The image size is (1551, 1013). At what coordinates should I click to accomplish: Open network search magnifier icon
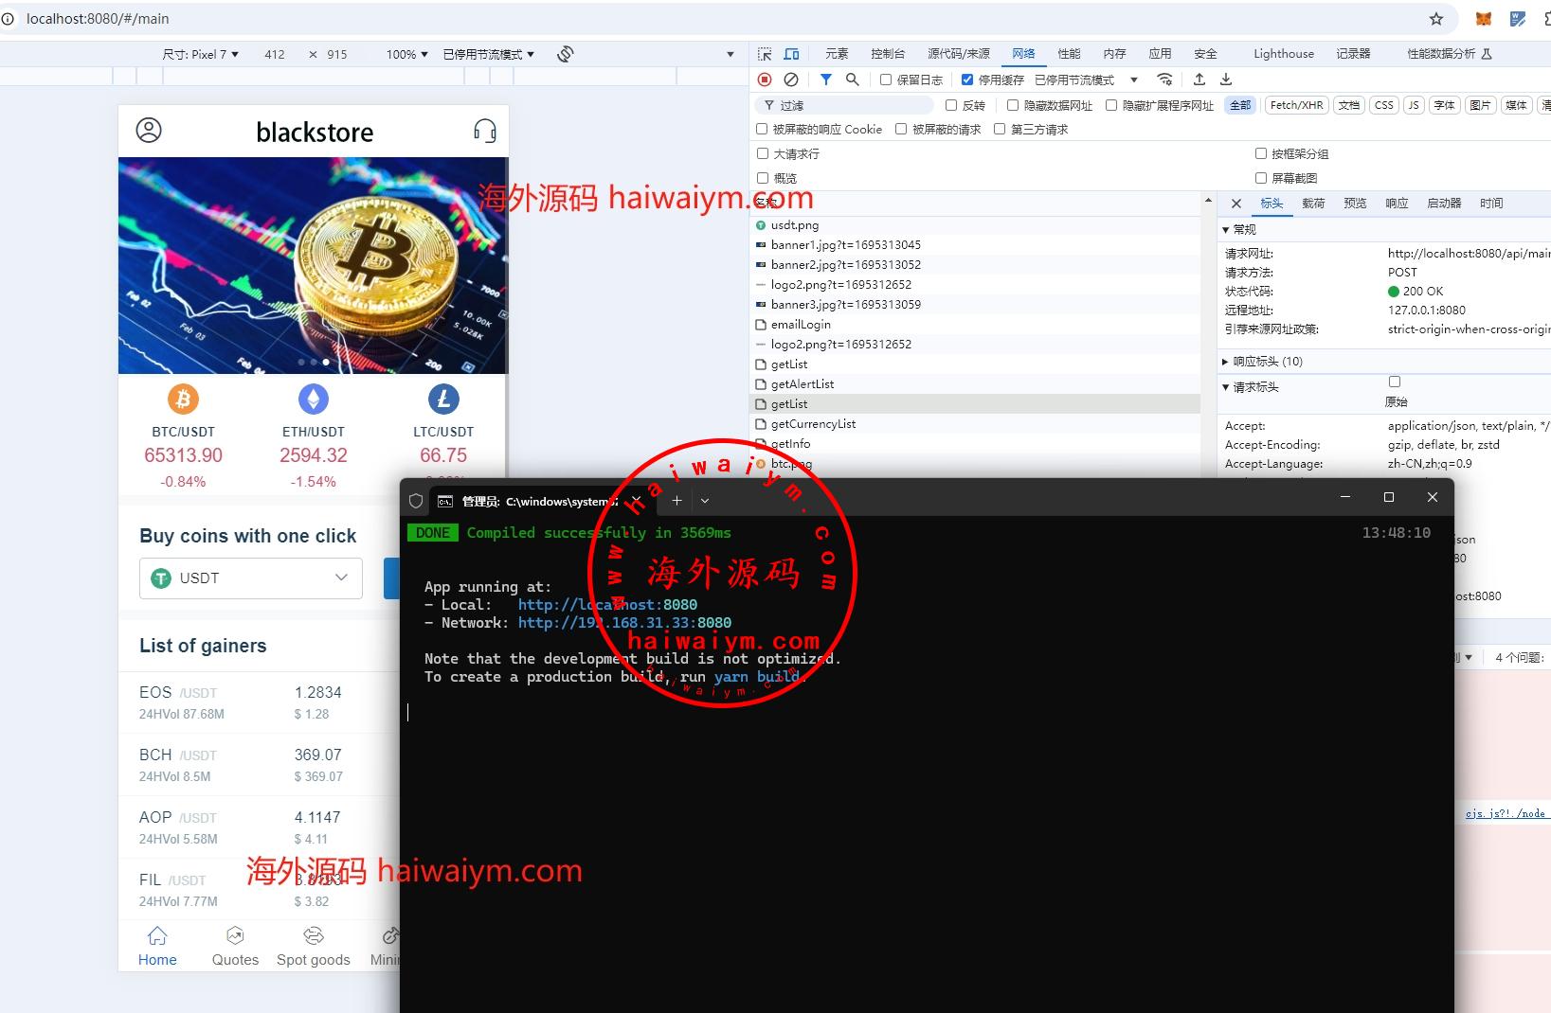click(853, 80)
